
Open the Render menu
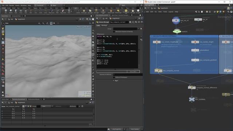click(x=12, y=5)
